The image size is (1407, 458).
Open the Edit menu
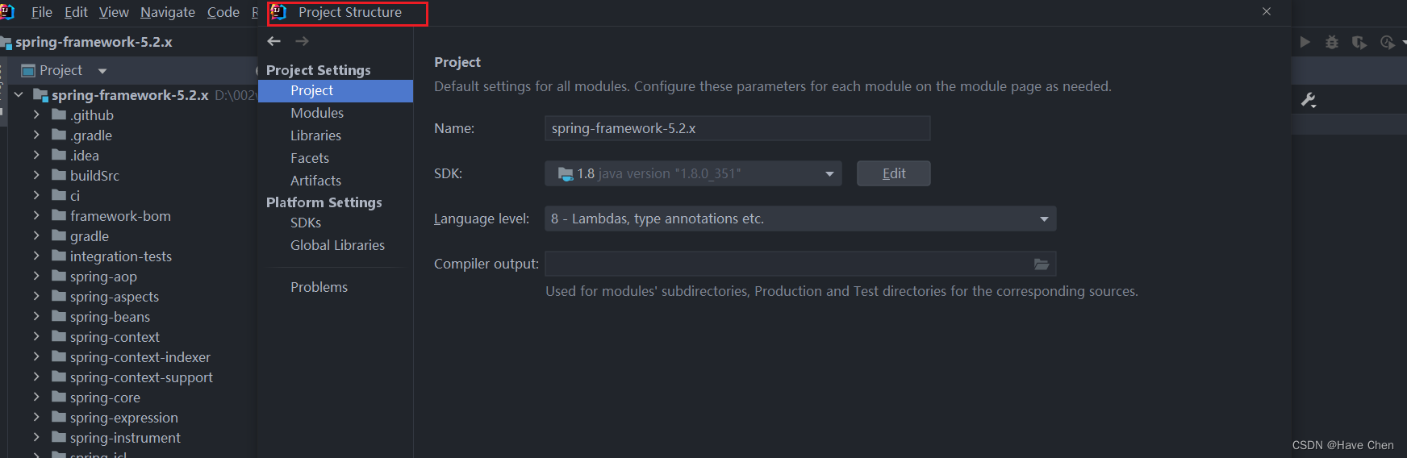[76, 12]
